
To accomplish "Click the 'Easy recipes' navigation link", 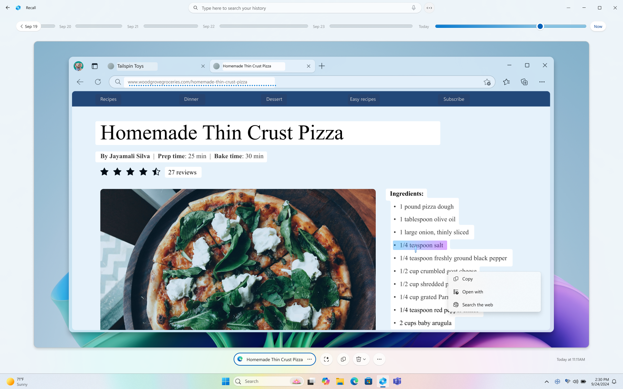I will pyautogui.click(x=362, y=99).
